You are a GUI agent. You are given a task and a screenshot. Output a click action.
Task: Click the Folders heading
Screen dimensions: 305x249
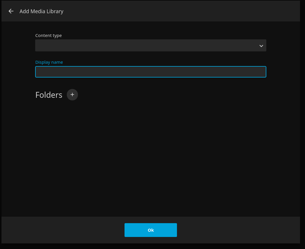[49, 95]
